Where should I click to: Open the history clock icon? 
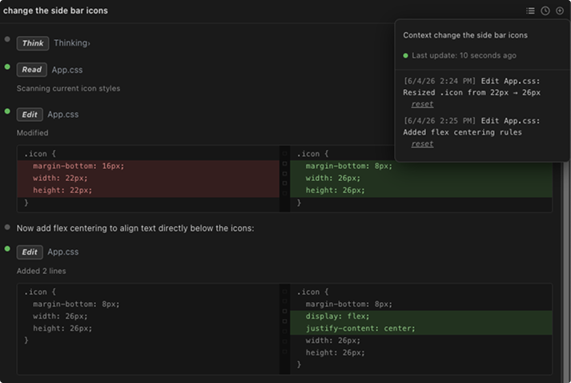(545, 11)
